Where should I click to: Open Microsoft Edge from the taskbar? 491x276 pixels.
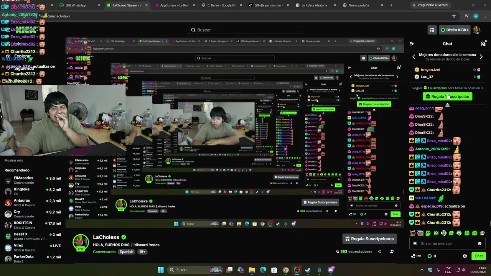(x=263, y=270)
